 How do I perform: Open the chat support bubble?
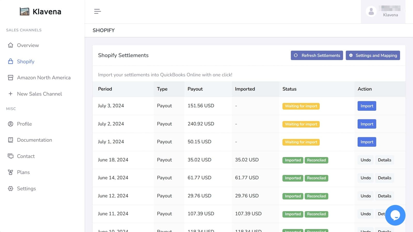(395, 215)
